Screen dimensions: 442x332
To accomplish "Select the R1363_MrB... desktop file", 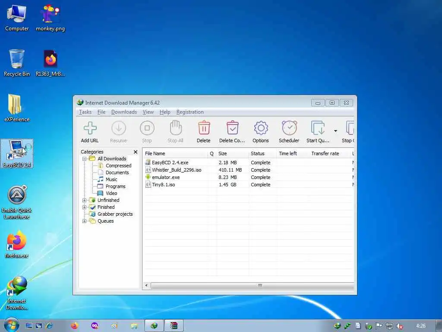I will point(51,63).
